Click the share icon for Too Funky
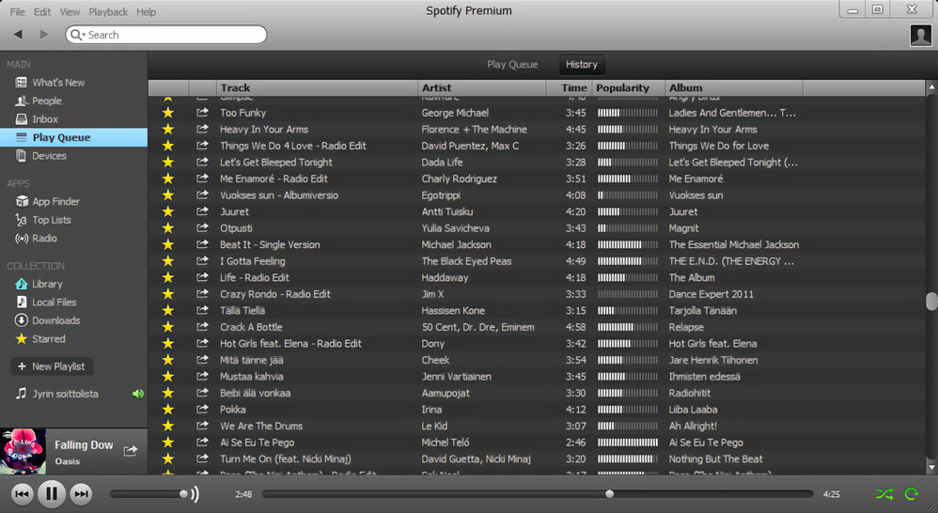Screen dimensions: 938x513 pyautogui.click(x=203, y=113)
